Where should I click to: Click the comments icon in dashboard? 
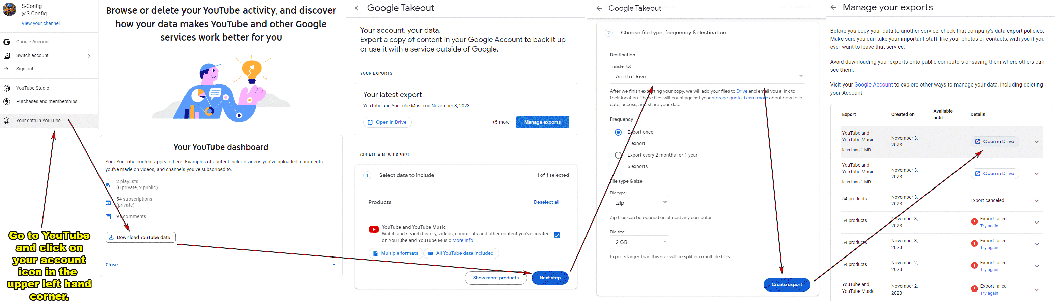click(108, 216)
